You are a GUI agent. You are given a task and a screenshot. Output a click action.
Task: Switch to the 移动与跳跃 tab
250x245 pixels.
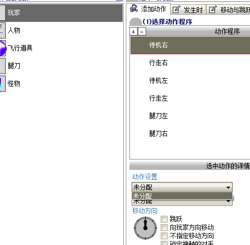click(229, 10)
